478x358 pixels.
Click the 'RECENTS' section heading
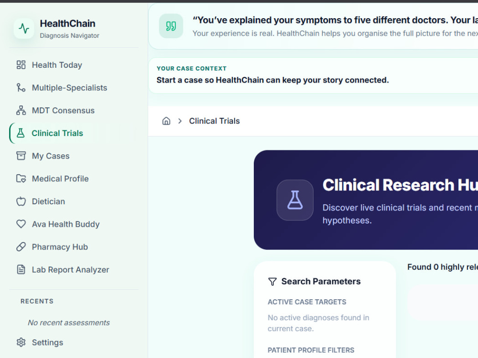tap(37, 301)
